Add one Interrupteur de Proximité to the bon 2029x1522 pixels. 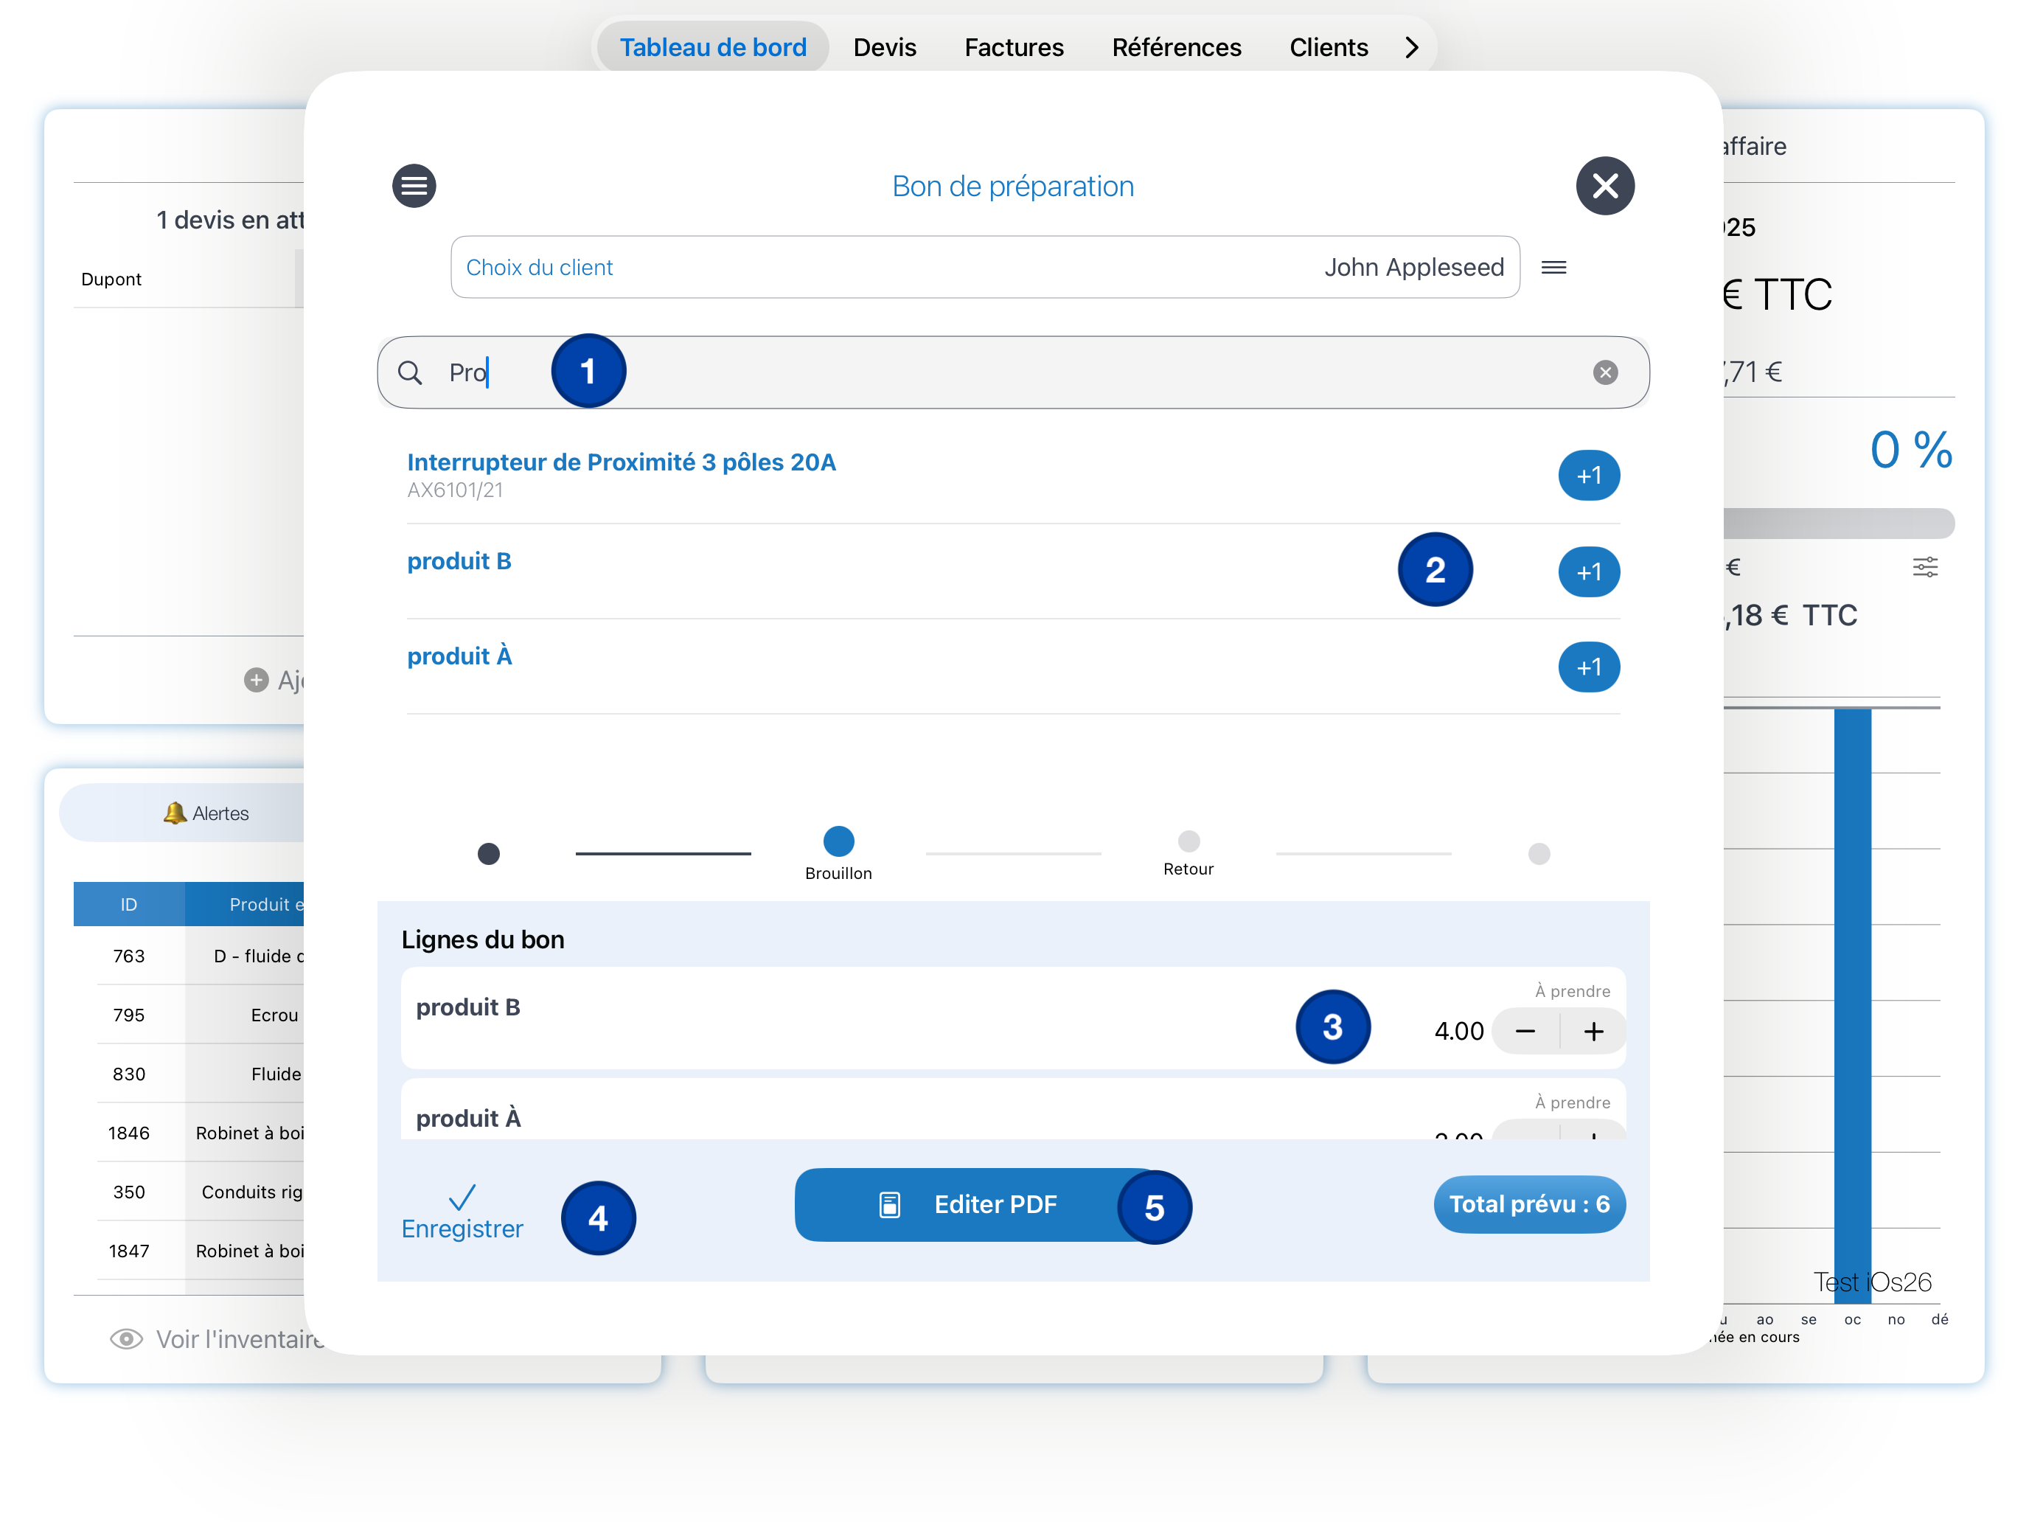(x=1588, y=475)
